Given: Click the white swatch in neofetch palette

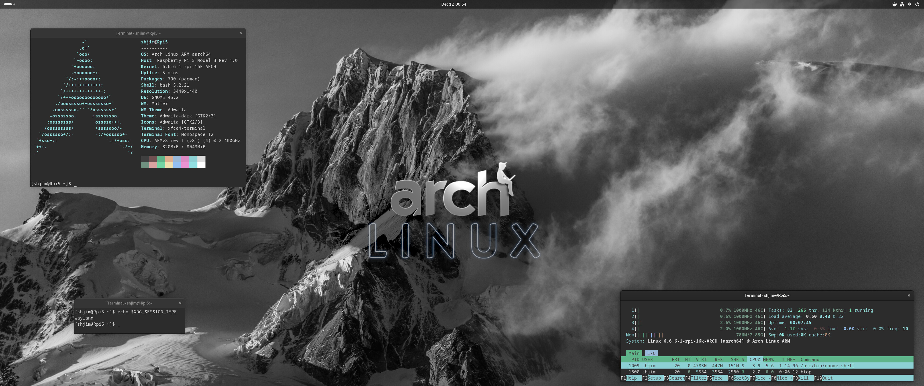Looking at the screenshot, I should pos(201,165).
